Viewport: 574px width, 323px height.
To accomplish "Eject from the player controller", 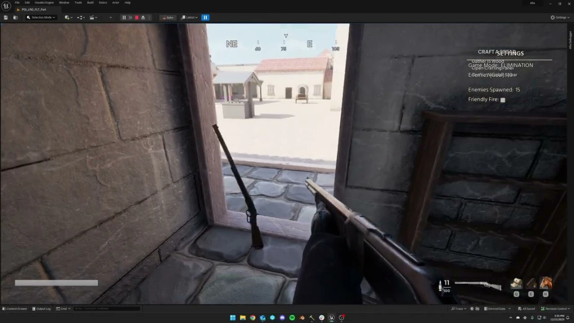I will click(143, 17).
